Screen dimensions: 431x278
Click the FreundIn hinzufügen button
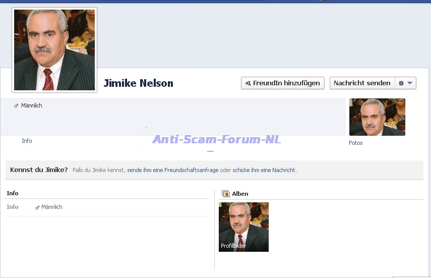coord(282,83)
